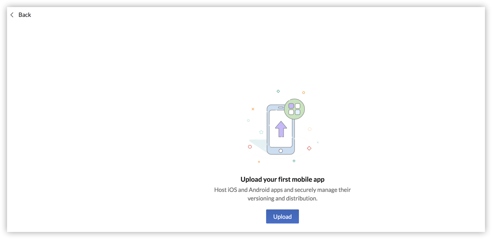The height and width of the screenshot is (239, 492).
Task: Click the red circle outline left of the phone
Action: [250, 147]
